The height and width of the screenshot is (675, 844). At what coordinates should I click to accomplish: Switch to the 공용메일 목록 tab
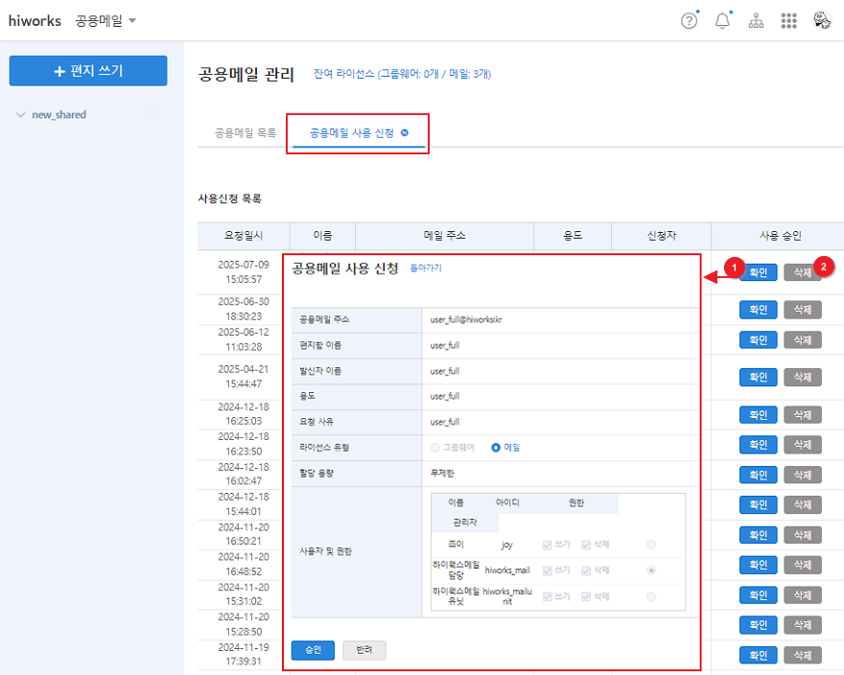(x=245, y=133)
